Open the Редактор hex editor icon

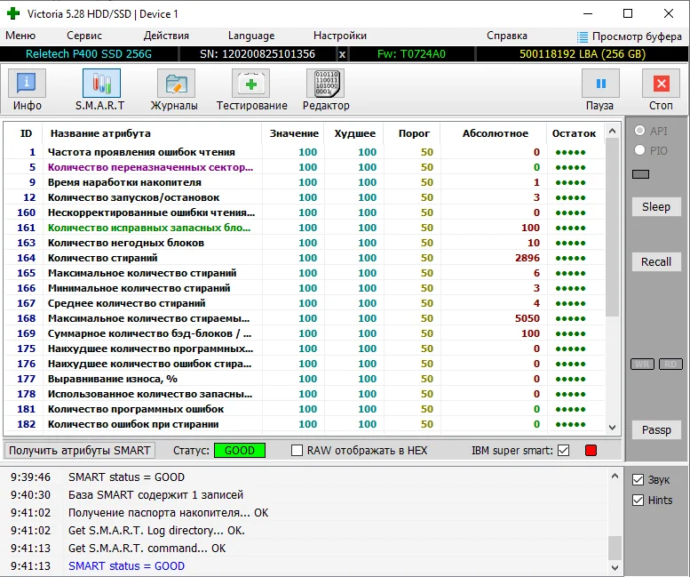(x=326, y=84)
